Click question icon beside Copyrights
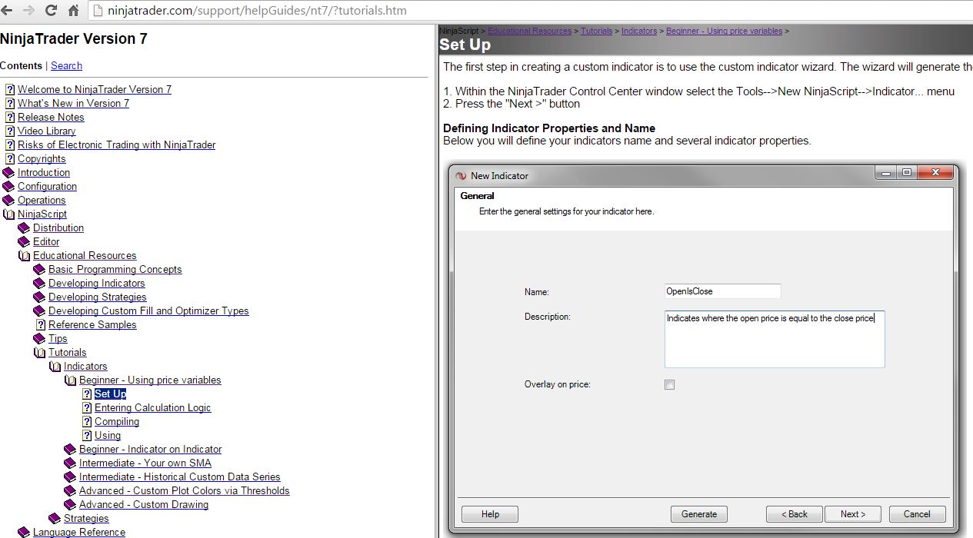Image resolution: width=973 pixels, height=538 pixels. [x=10, y=158]
